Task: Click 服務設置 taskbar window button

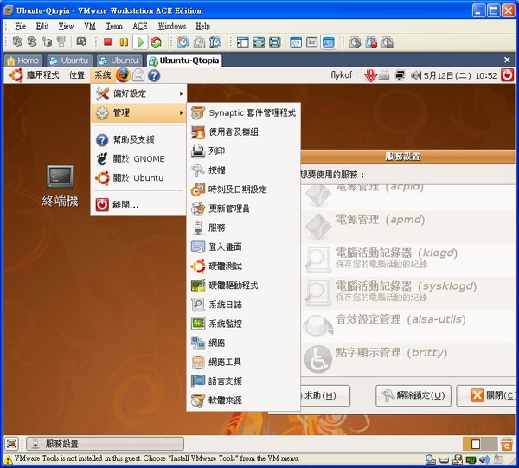Action: (105, 444)
